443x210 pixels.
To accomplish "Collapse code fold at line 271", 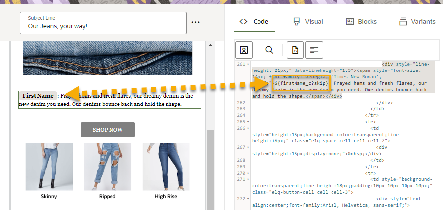I will point(248,179).
